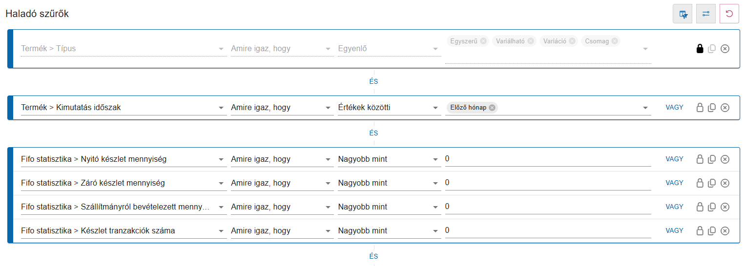This screenshot has width=744, height=266.
Task: Click the Nyitó készlet mennyiség value field
Action: pyautogui.click(x=547, y=159)
